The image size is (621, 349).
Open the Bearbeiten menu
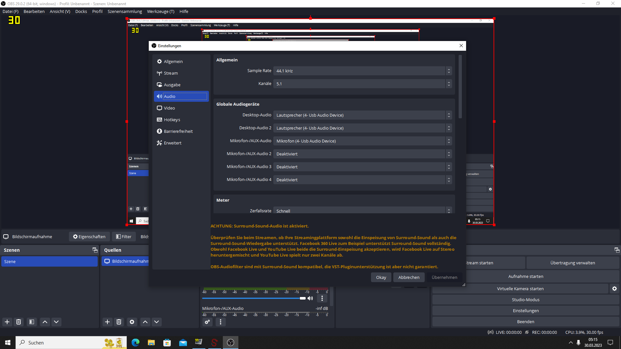[x=34, y=11]
